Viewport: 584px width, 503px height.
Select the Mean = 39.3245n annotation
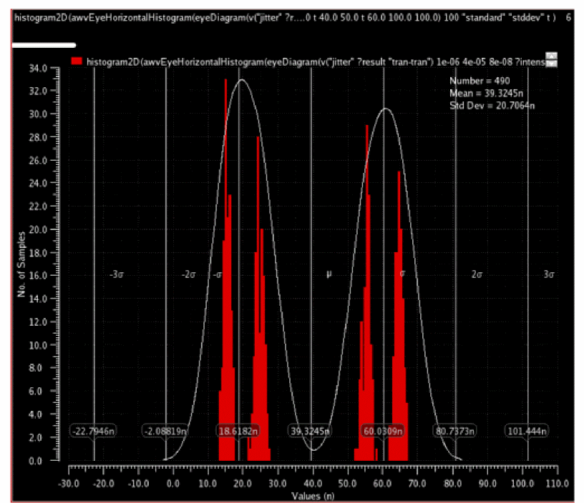(x=486, y=94)
